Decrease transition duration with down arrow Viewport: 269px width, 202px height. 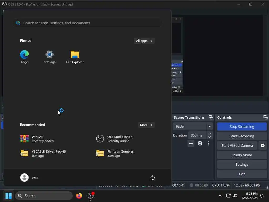click(x=209, y=137)
